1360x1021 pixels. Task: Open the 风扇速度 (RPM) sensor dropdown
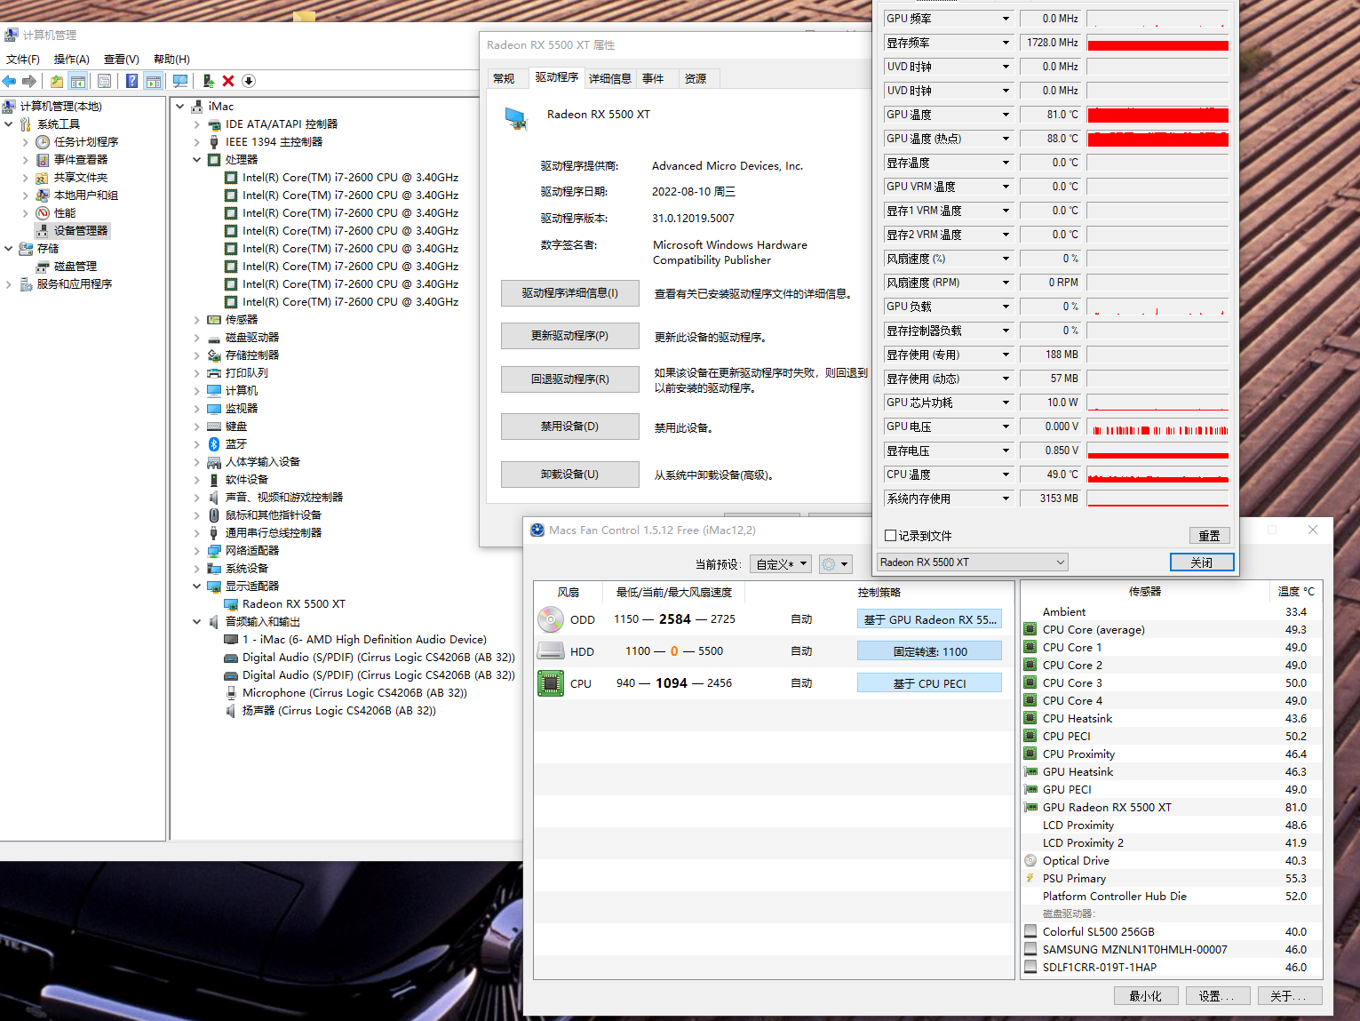click(1006, 283)
